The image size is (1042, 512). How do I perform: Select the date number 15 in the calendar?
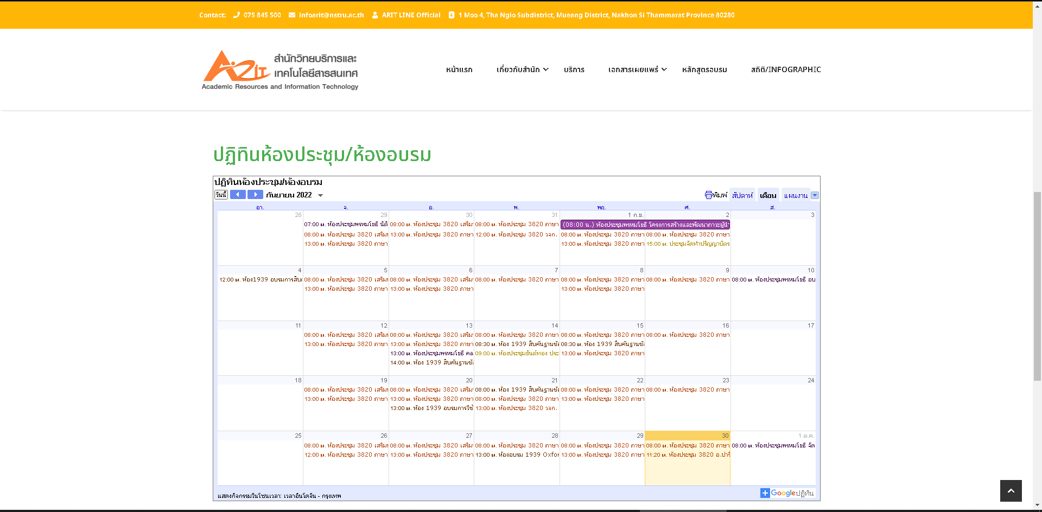point(640,326)
